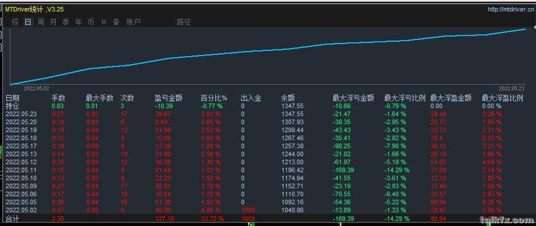
Task: Click the 余额 column header
Action: tap(288, 98)
